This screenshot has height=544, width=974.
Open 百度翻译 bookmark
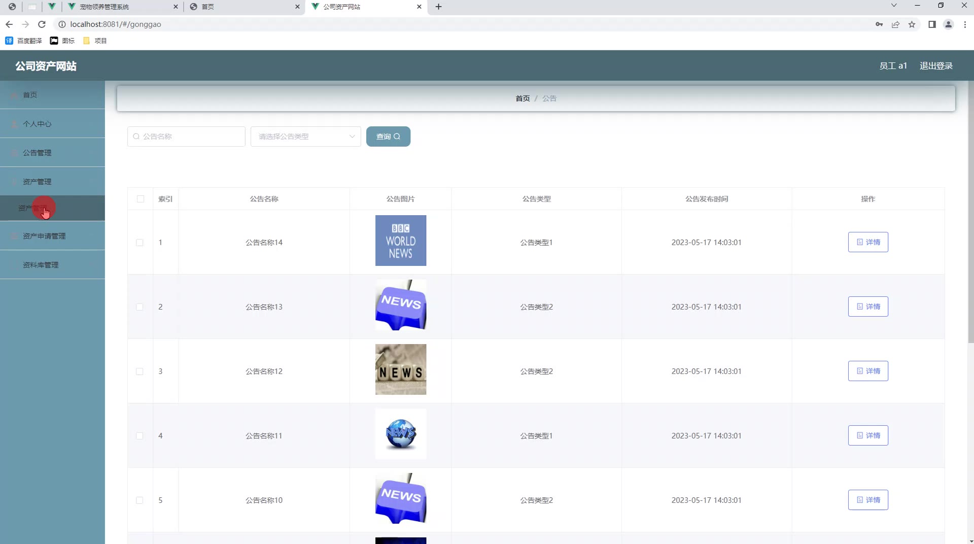coord(24,41)
